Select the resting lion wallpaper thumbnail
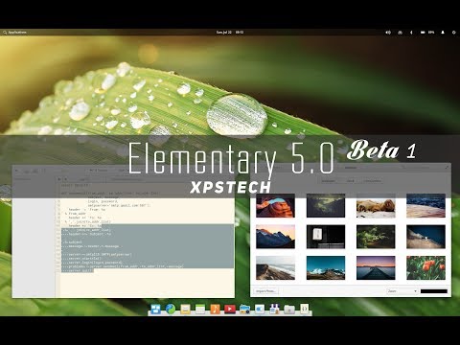The width and height of the screenshot is (460, 345). click(x=376, y=205)
